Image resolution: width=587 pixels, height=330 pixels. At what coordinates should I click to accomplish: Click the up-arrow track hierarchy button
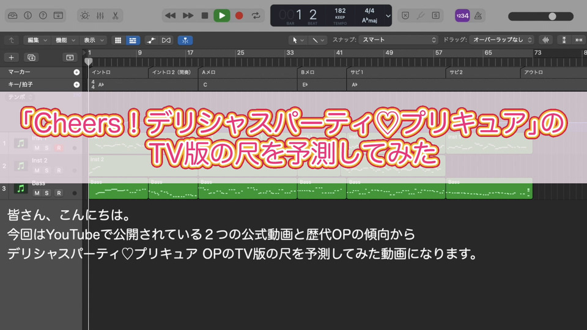point(11,40)
